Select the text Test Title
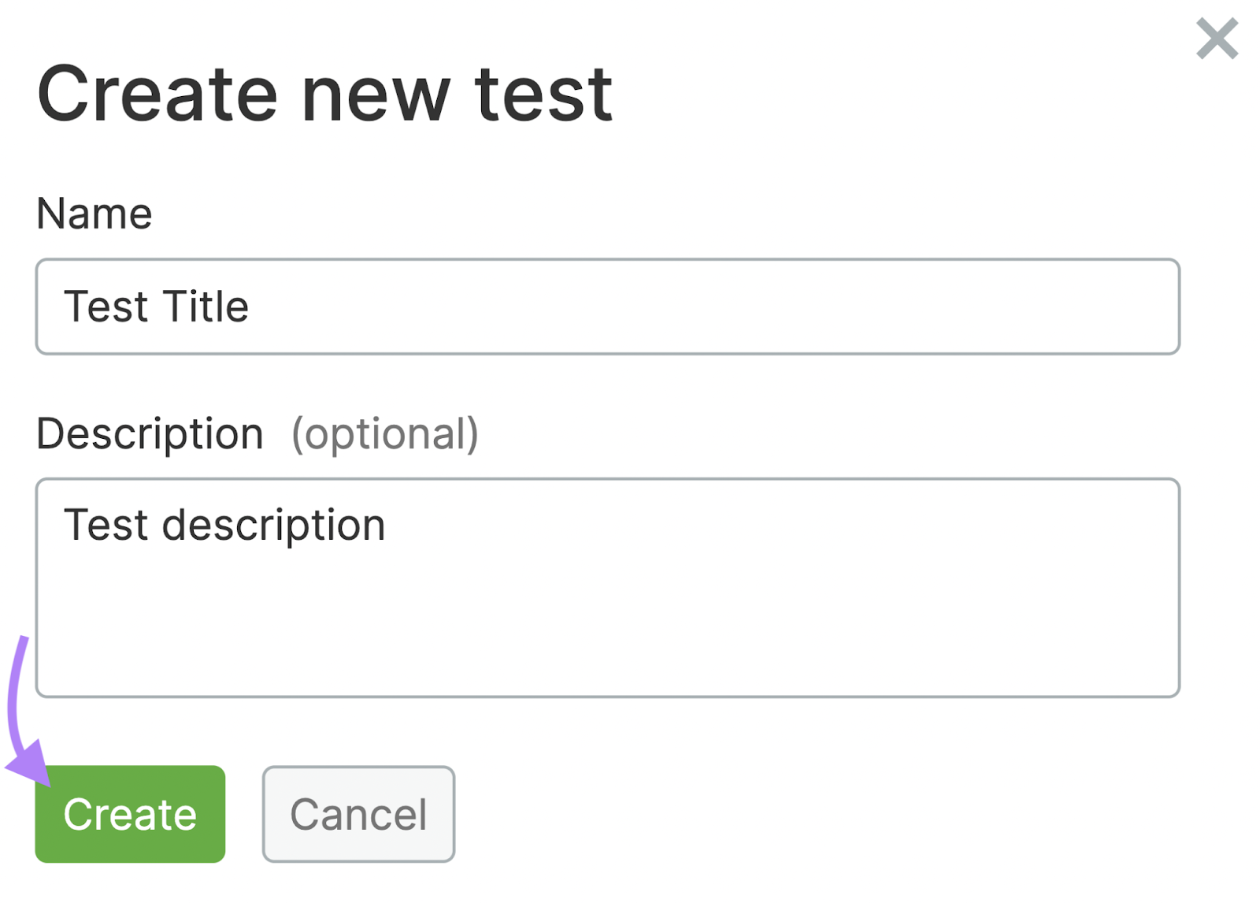 [x=156, y=306]
